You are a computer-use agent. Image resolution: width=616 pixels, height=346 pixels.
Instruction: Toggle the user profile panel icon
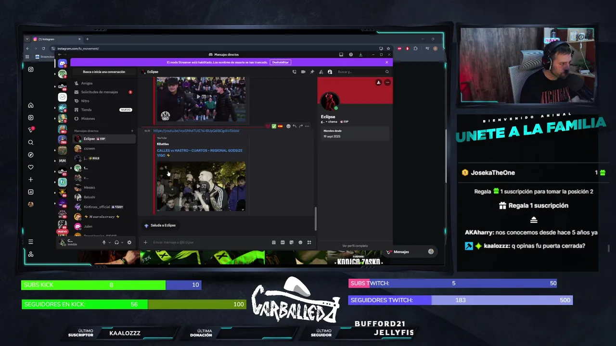(330, 72)
